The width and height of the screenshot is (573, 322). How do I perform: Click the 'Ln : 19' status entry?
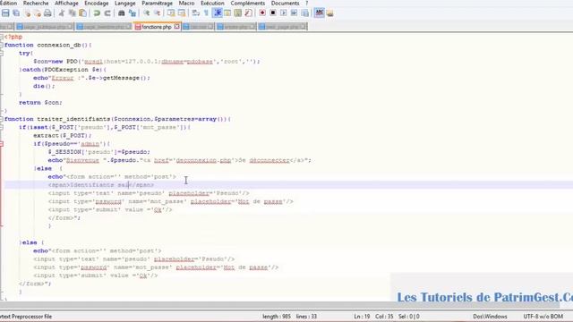point(362,317)
